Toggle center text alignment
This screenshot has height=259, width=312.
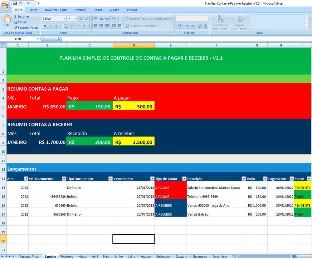(101, 26)
